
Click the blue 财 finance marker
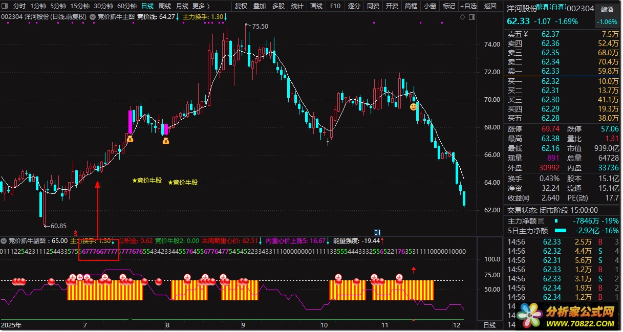coord(377,233)
